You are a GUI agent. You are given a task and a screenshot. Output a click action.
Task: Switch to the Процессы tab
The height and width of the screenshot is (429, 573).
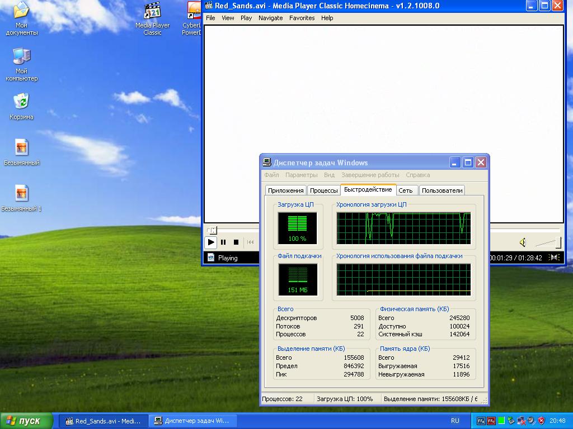pyautogui.click(x=324, y=190)
